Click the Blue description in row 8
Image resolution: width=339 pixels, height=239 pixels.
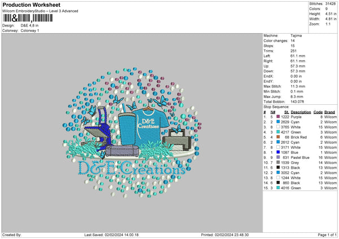coord(294,153)
